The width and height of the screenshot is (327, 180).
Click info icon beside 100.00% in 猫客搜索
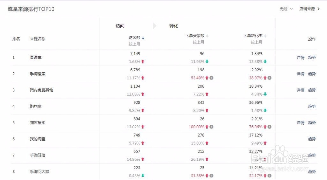[212, 127]
